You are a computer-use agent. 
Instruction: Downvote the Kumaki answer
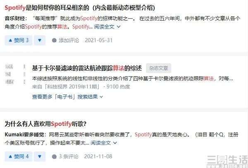pos(40,156)
